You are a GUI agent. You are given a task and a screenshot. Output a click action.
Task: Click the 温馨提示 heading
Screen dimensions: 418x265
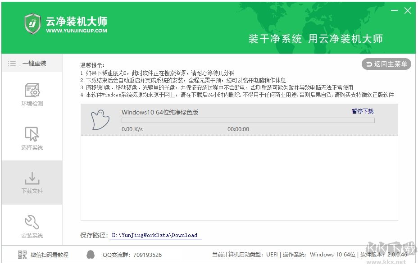point(92,65)
